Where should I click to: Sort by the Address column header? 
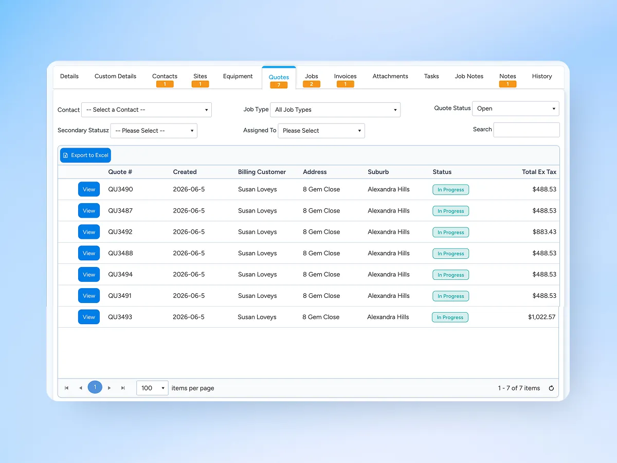point(315,172)
